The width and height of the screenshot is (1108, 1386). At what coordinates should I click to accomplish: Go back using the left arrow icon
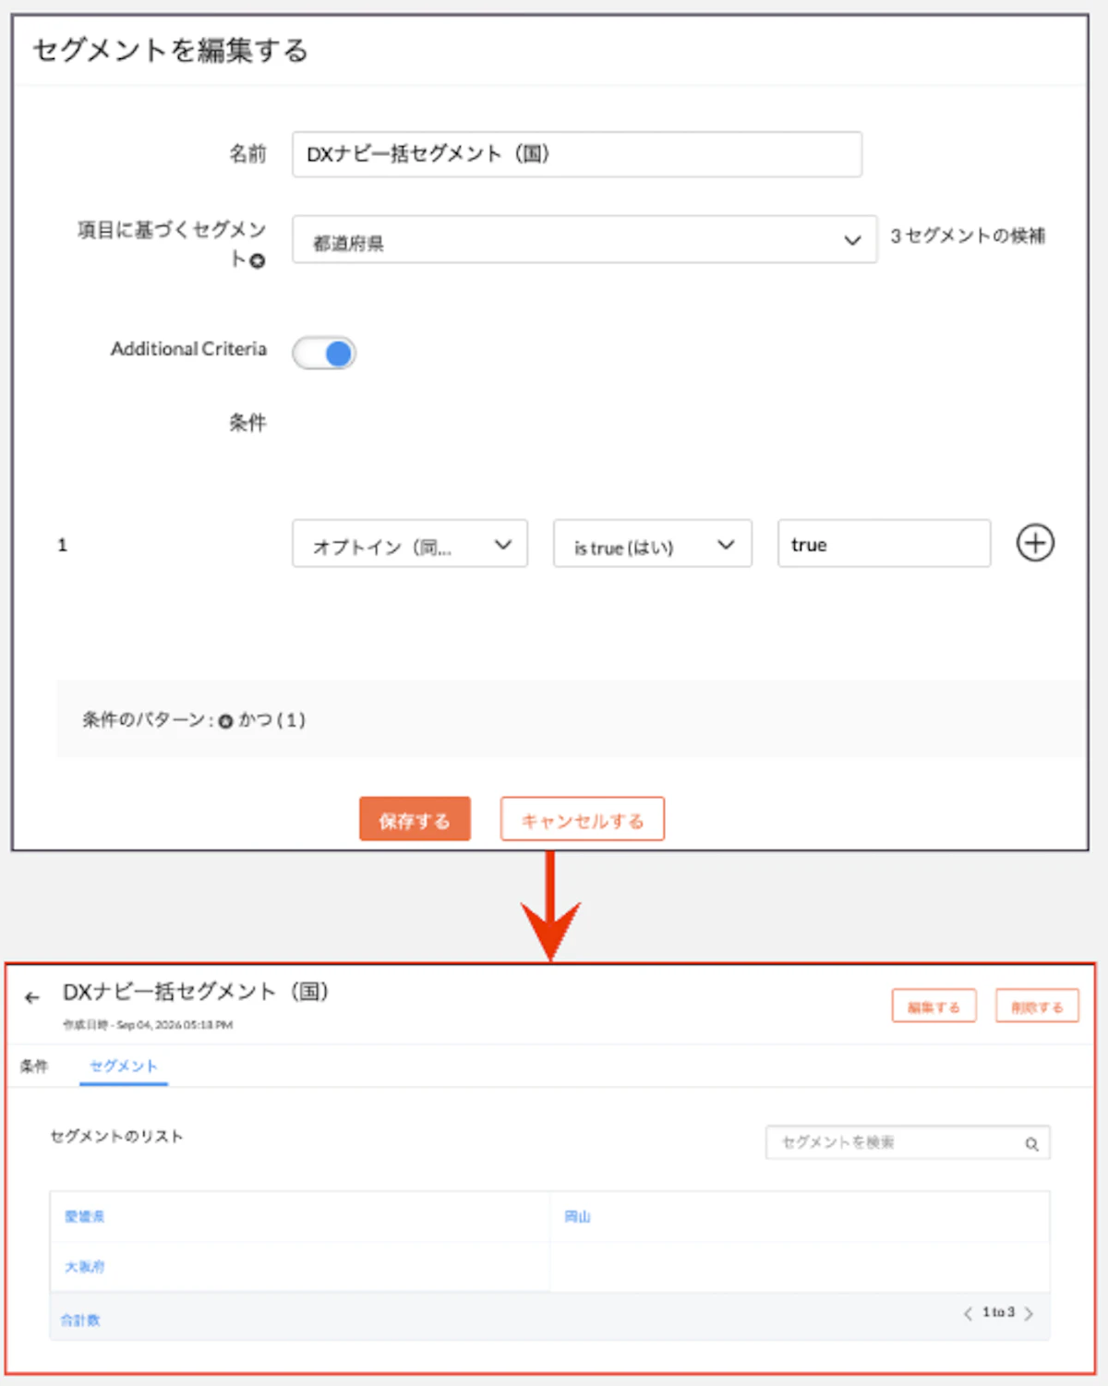point(32,997)
